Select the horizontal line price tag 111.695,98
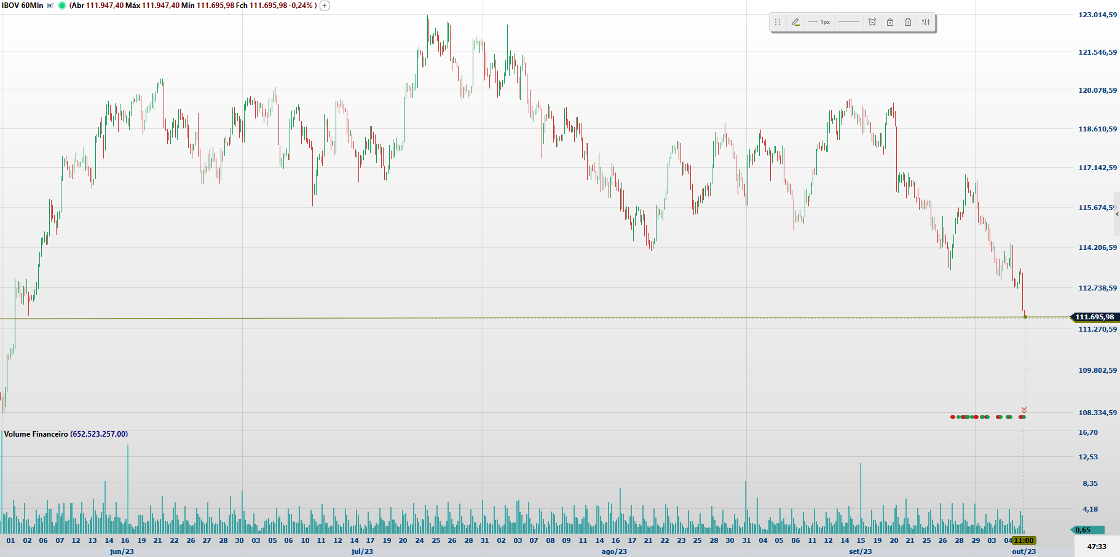Viewport: 1120px width, 557px height. click(1094, 317)
